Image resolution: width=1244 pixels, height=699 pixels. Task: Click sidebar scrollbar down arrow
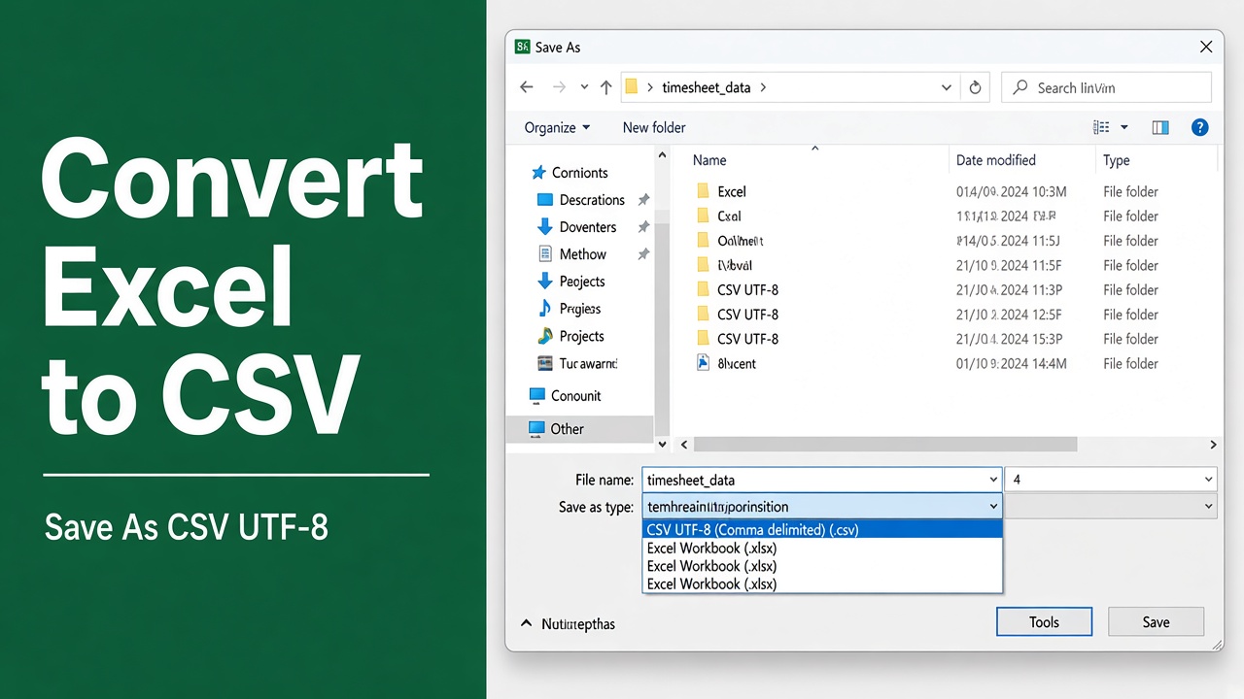[x=663, y=444]
